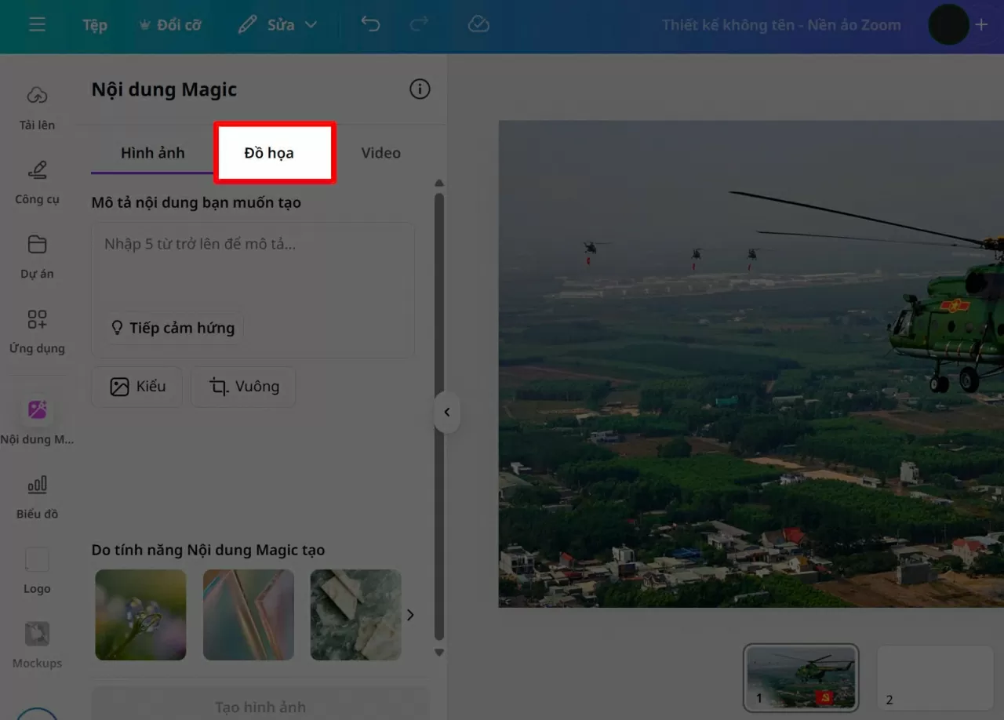Screen dimensions: 1004x720
Task: Open the Tải lên upload panel
Action: (x=36, y=106)
